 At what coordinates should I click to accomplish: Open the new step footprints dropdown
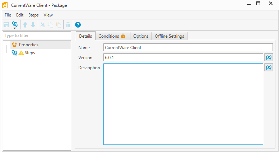pos(15,25)
